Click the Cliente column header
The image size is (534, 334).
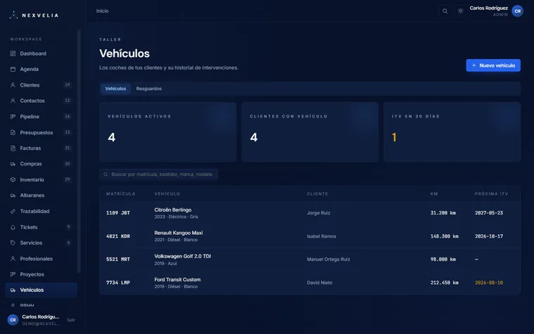coord(318,193)
